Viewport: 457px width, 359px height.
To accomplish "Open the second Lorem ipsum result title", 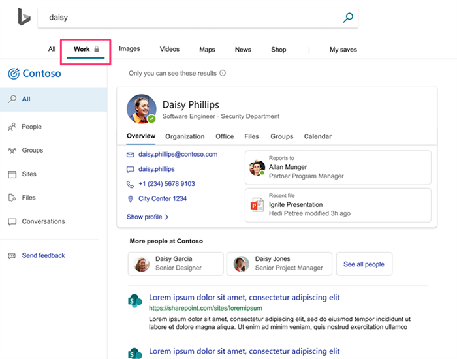I will 244,351.
